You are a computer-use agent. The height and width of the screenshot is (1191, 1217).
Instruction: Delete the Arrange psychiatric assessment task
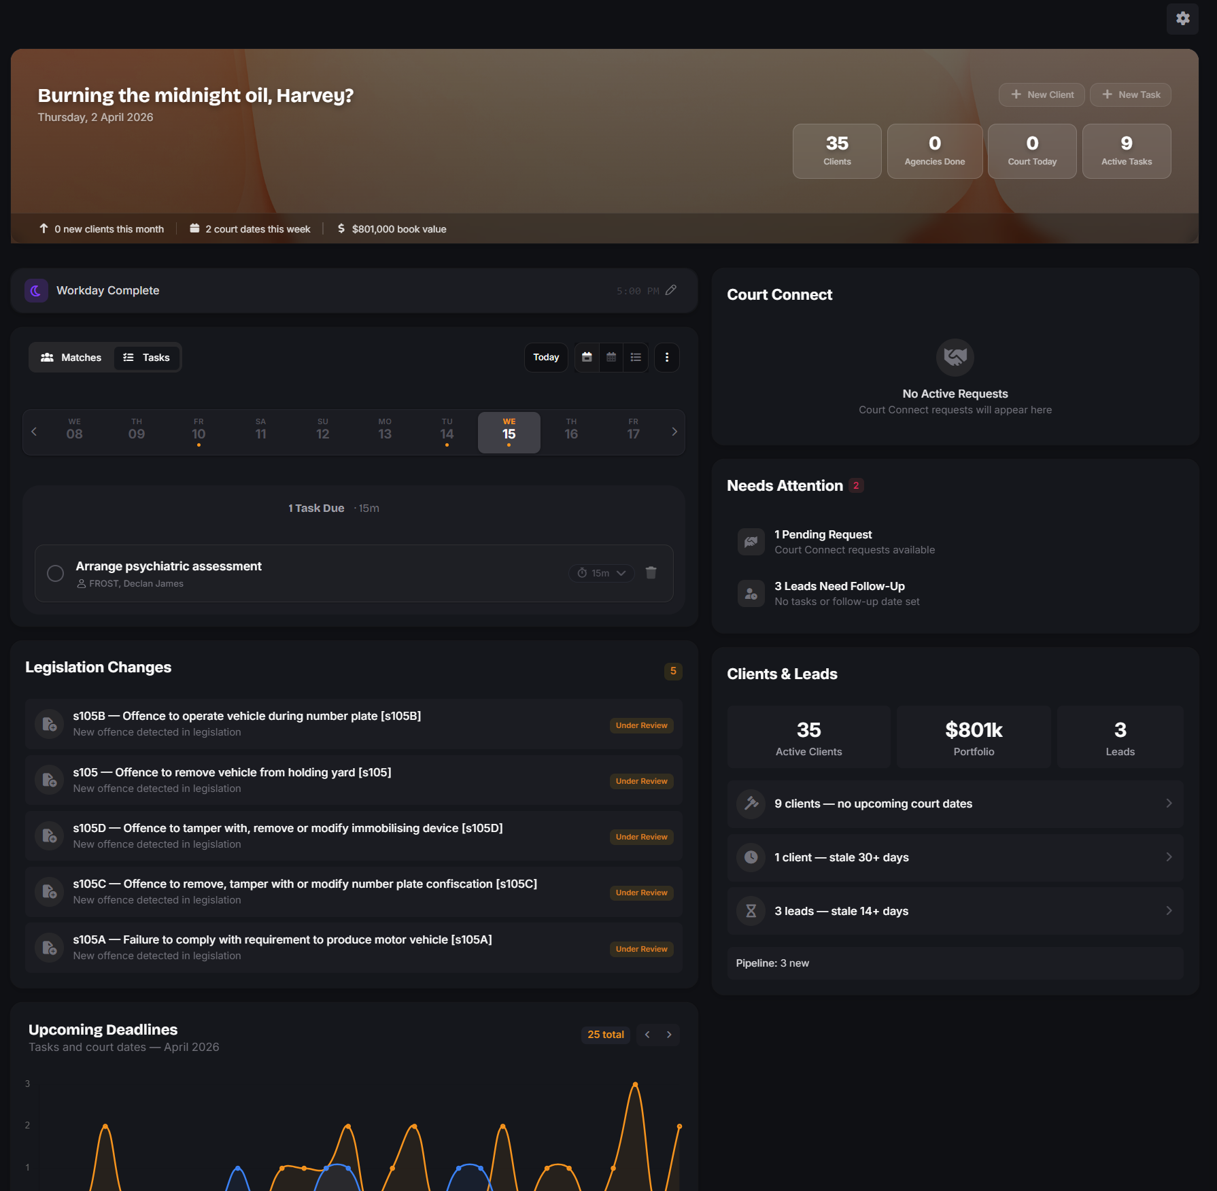[x=651, y=573]
